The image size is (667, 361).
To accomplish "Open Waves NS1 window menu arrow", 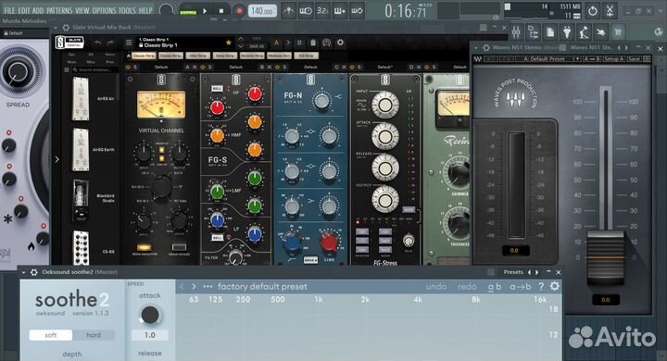I will pos(476,47).
